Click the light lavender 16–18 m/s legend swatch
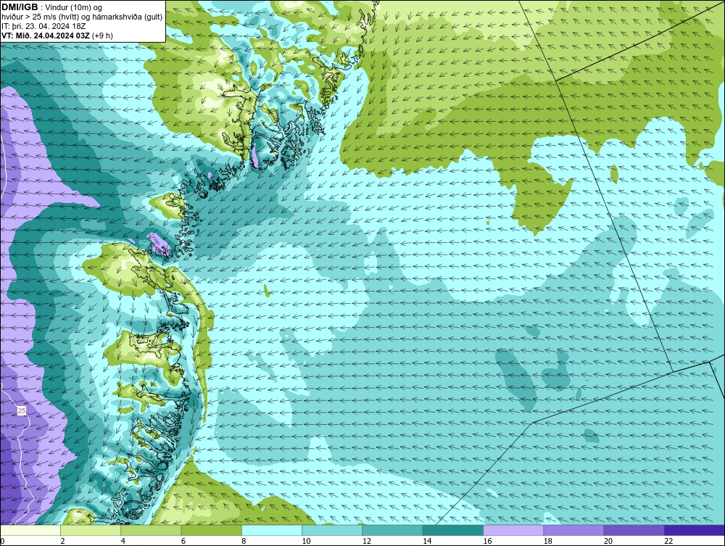The height and width of the screenshot is (546, 725). point(513,530)
